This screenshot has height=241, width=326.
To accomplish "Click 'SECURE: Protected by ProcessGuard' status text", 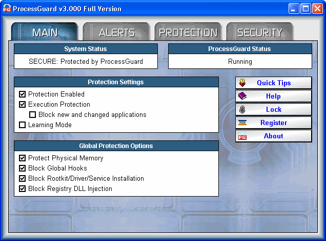I will pyautogui.click(x=86, y=61).
